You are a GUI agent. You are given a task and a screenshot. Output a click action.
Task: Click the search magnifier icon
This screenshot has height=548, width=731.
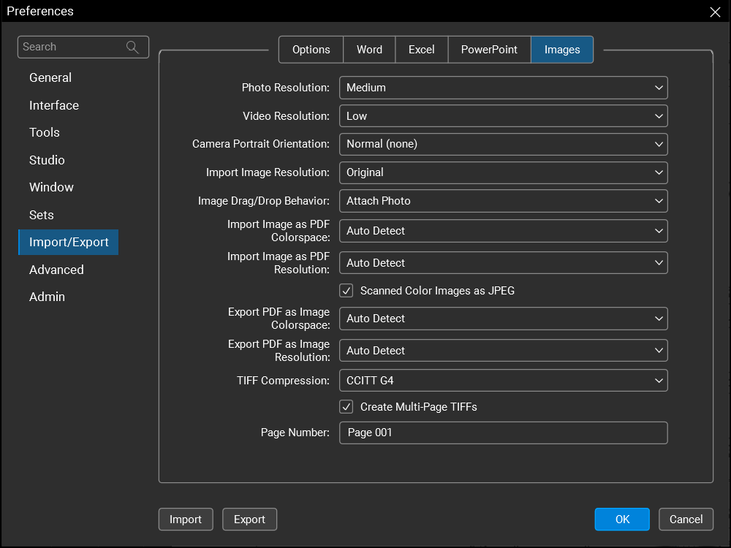[132, 47]
